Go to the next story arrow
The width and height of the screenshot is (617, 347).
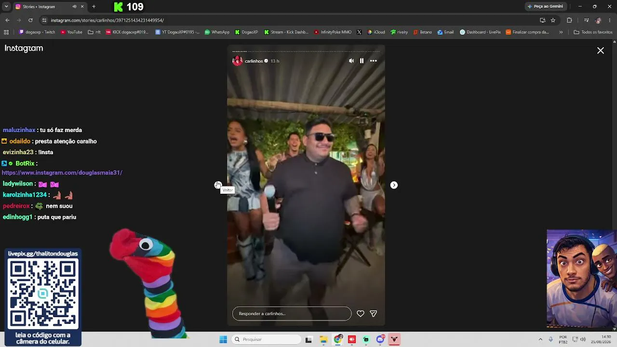(394, 185)
